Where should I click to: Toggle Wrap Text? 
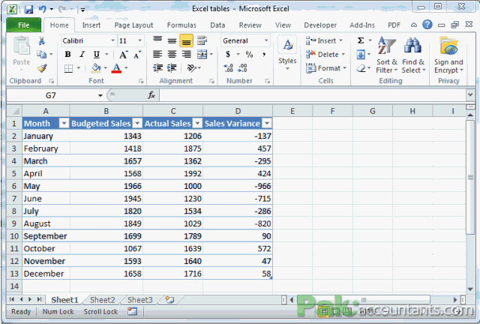point(202,40)
